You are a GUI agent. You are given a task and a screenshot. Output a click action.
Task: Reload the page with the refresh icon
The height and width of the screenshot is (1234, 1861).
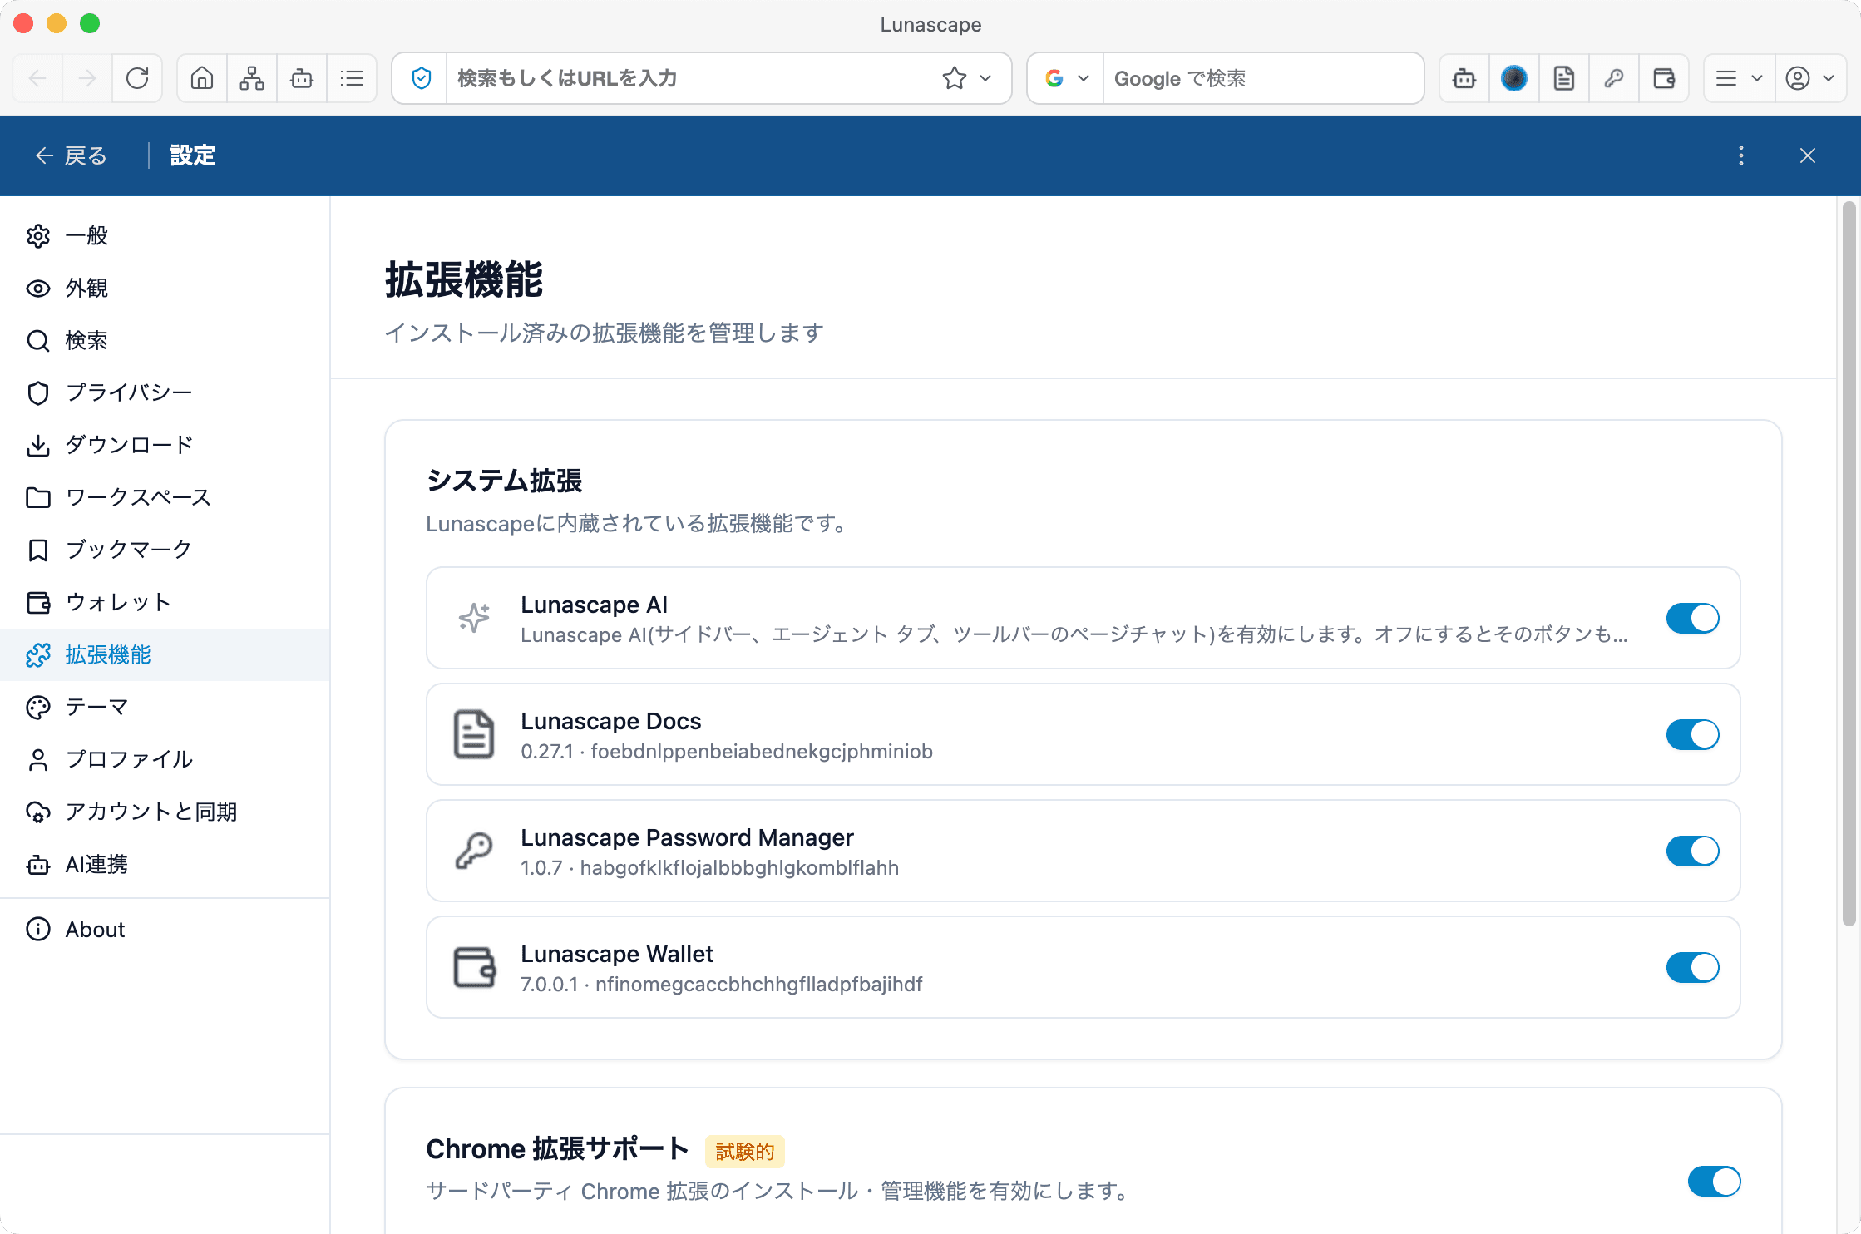(x=137, y=78)
